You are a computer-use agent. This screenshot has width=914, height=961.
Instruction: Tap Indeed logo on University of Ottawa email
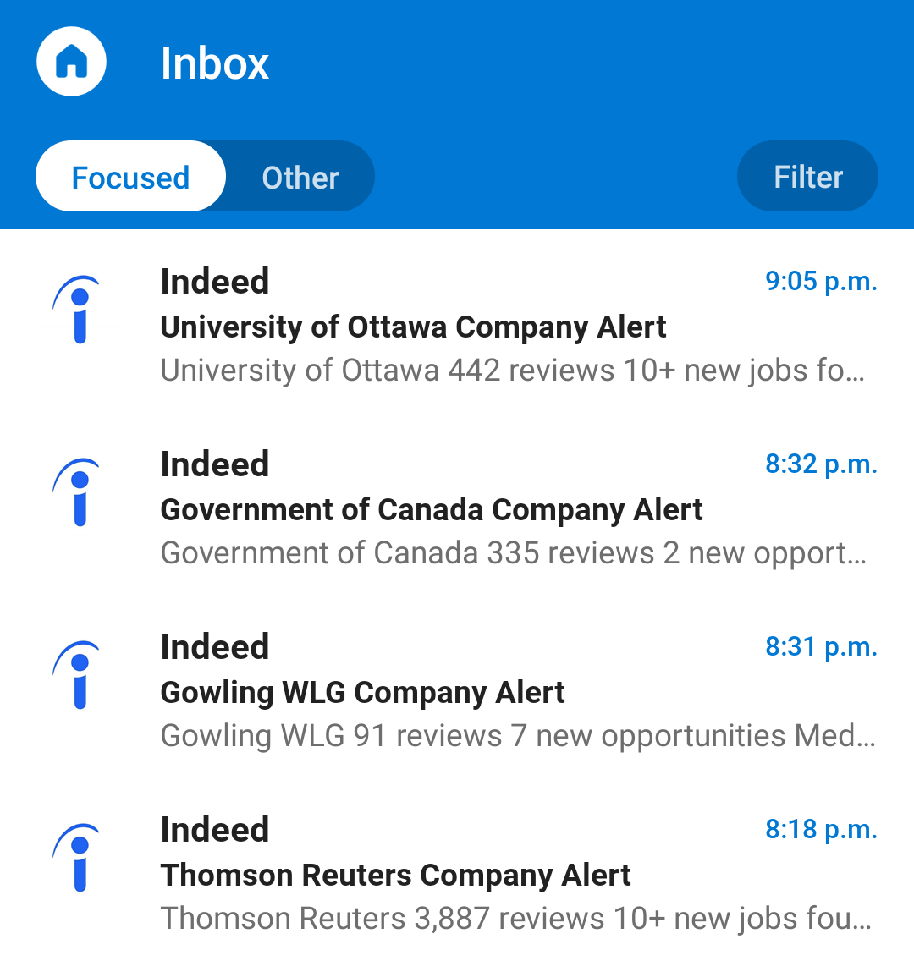click(78, 310)
